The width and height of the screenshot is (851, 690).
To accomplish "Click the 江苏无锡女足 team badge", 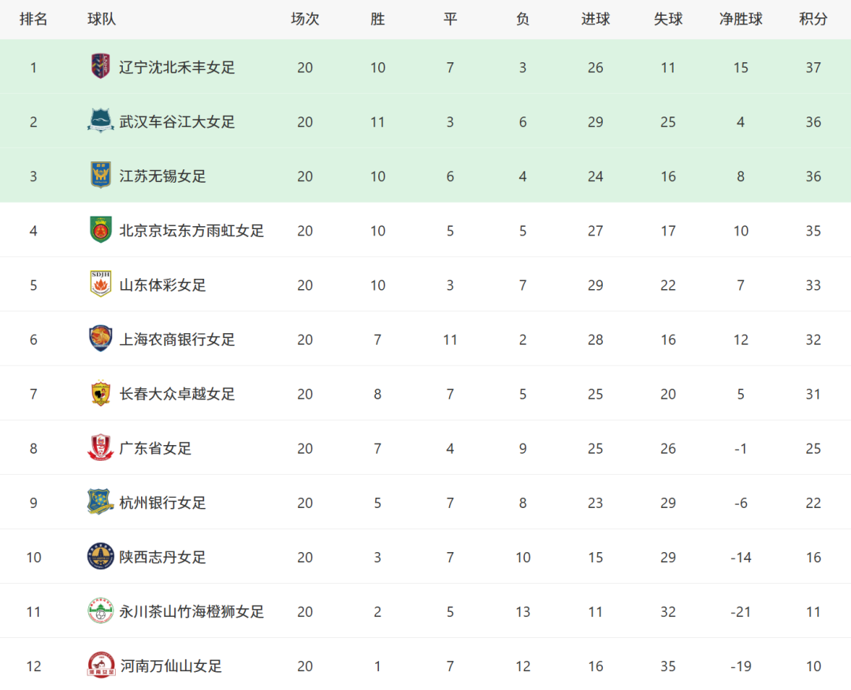I will point(100,176).
